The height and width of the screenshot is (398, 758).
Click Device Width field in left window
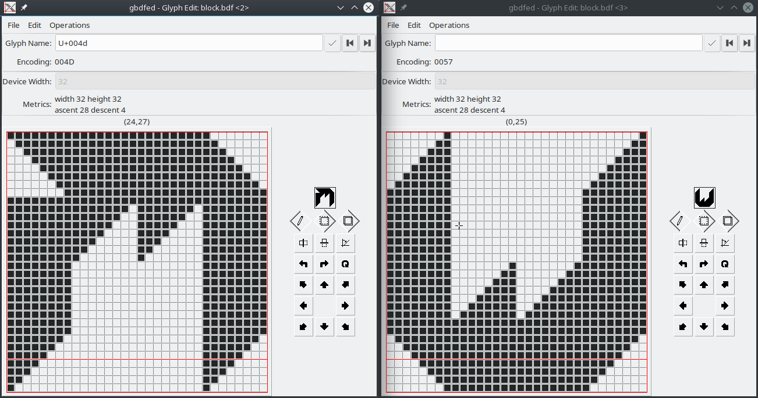pos(215,81)
